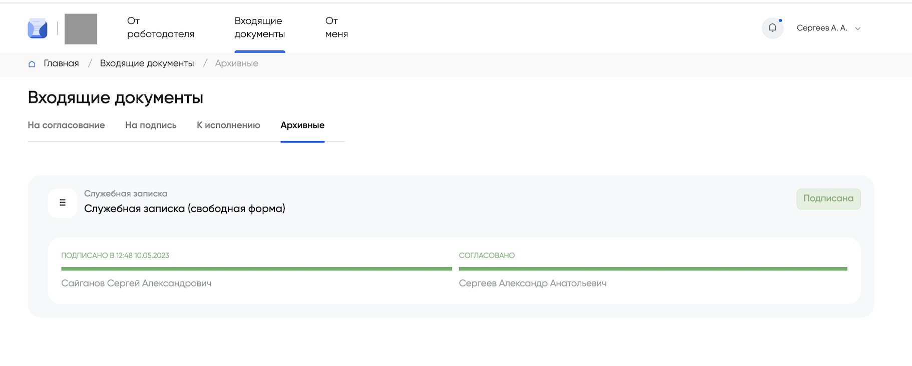Go to the От меня section
The width and height of the screenshot is (912, 366).
click(x=336, y=27)
